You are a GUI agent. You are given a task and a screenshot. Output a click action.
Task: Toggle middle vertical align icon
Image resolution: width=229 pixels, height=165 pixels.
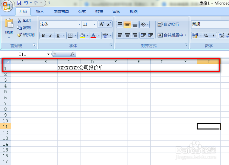pos(127,24)
